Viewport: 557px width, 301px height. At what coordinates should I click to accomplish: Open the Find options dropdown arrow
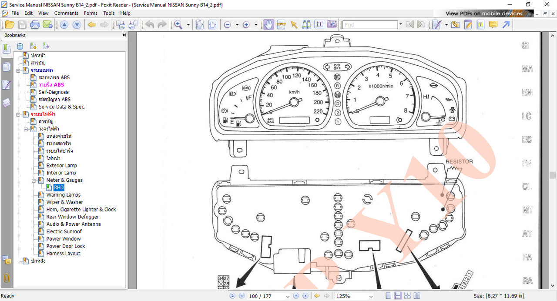(400, 25)
